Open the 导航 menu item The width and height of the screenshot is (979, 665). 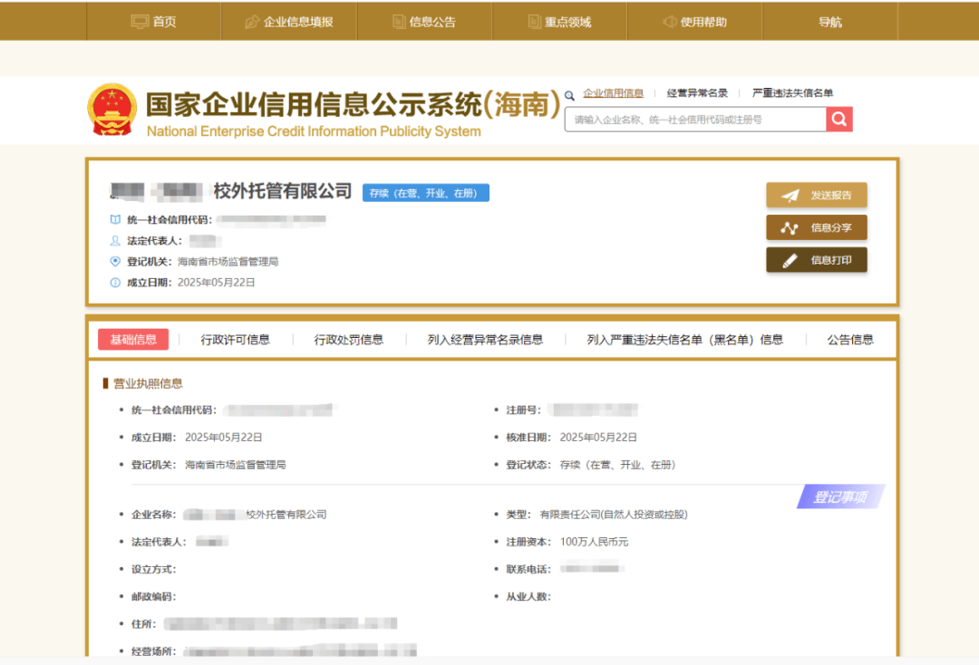(829, 22)
